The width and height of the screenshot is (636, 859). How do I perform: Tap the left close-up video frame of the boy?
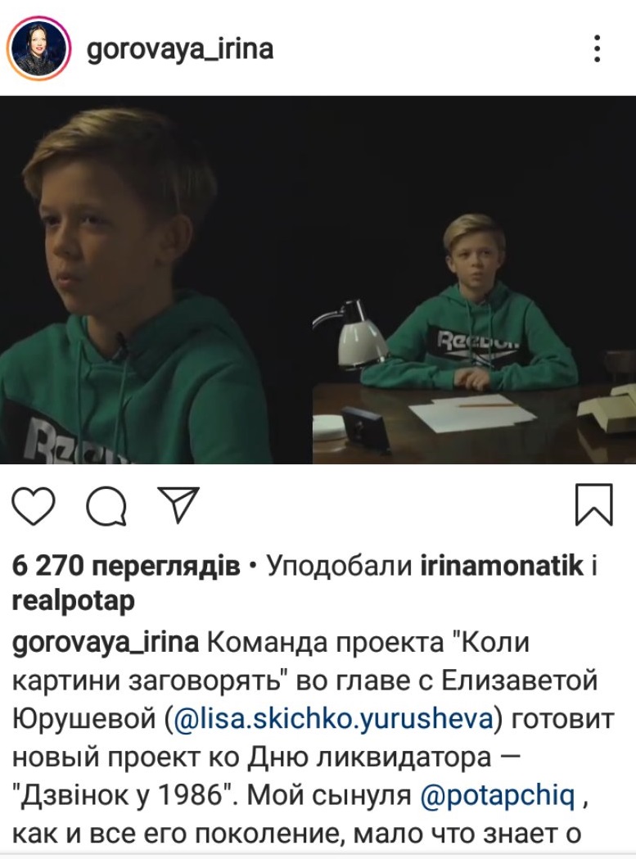tap(136, 280)
